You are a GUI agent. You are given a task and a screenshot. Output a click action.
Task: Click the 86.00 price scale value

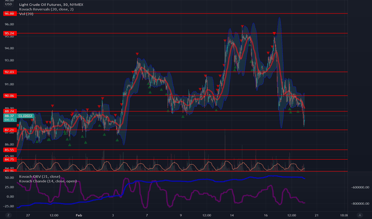pyautogui.click(x=9, y=145)
